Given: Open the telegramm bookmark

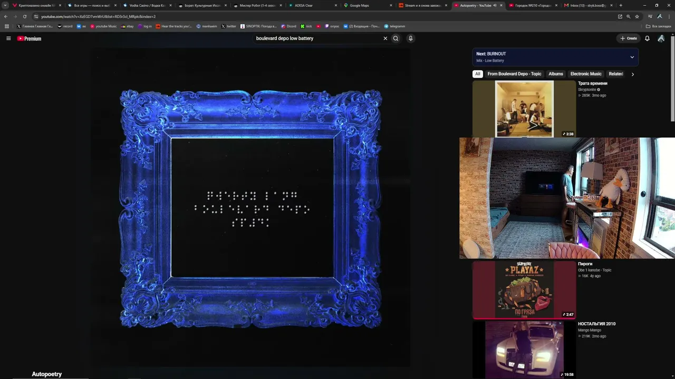Looking at the screenshot, I should pos(395,26).
